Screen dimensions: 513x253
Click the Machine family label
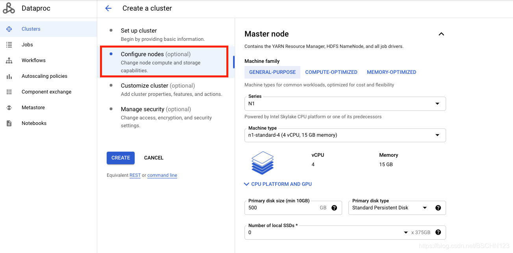click(262, 61)
